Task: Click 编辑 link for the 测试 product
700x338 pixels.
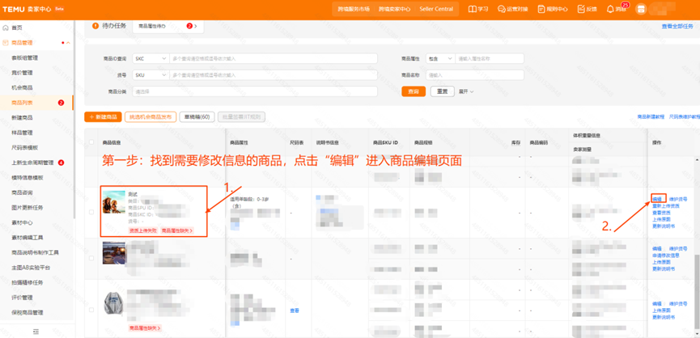Action: tap(657, 199)
